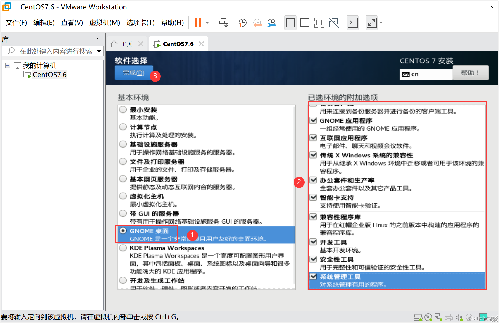The height and width of the screenshot is (323, 499).
Task: Select the KDE Plasma Workspaces radio option
Action: click(x=123, y=248)
